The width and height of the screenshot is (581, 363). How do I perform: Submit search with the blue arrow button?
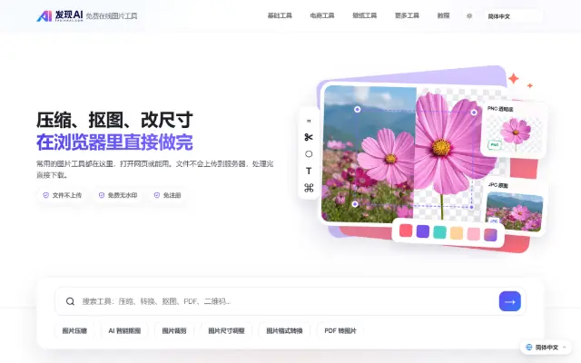[510, 301]
